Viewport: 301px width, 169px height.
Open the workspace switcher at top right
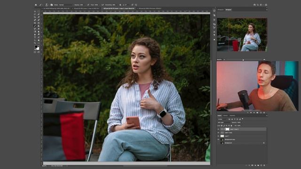point(261,5)
